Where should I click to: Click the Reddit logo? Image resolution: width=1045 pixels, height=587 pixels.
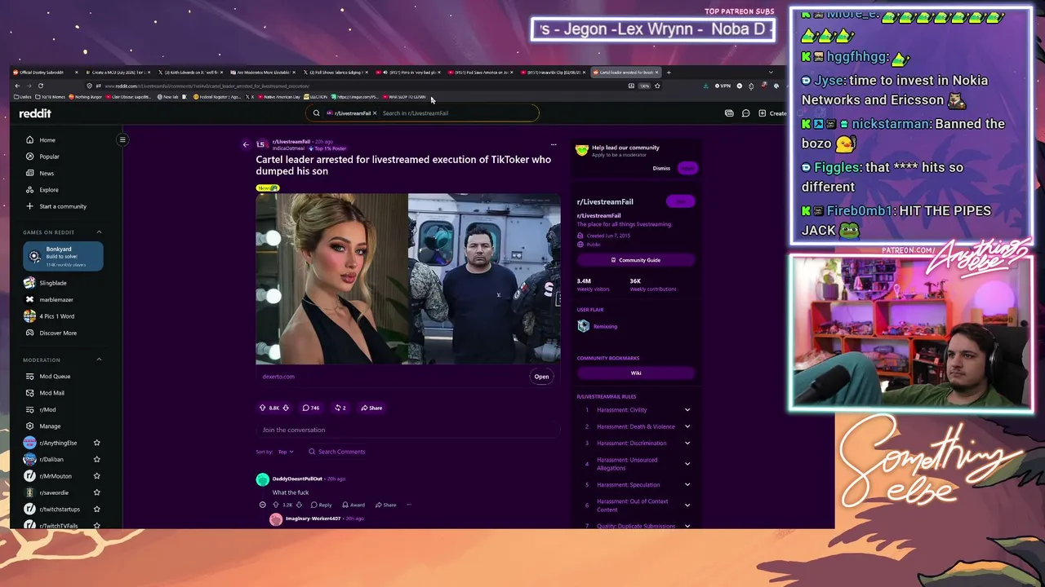pos(35,113)
